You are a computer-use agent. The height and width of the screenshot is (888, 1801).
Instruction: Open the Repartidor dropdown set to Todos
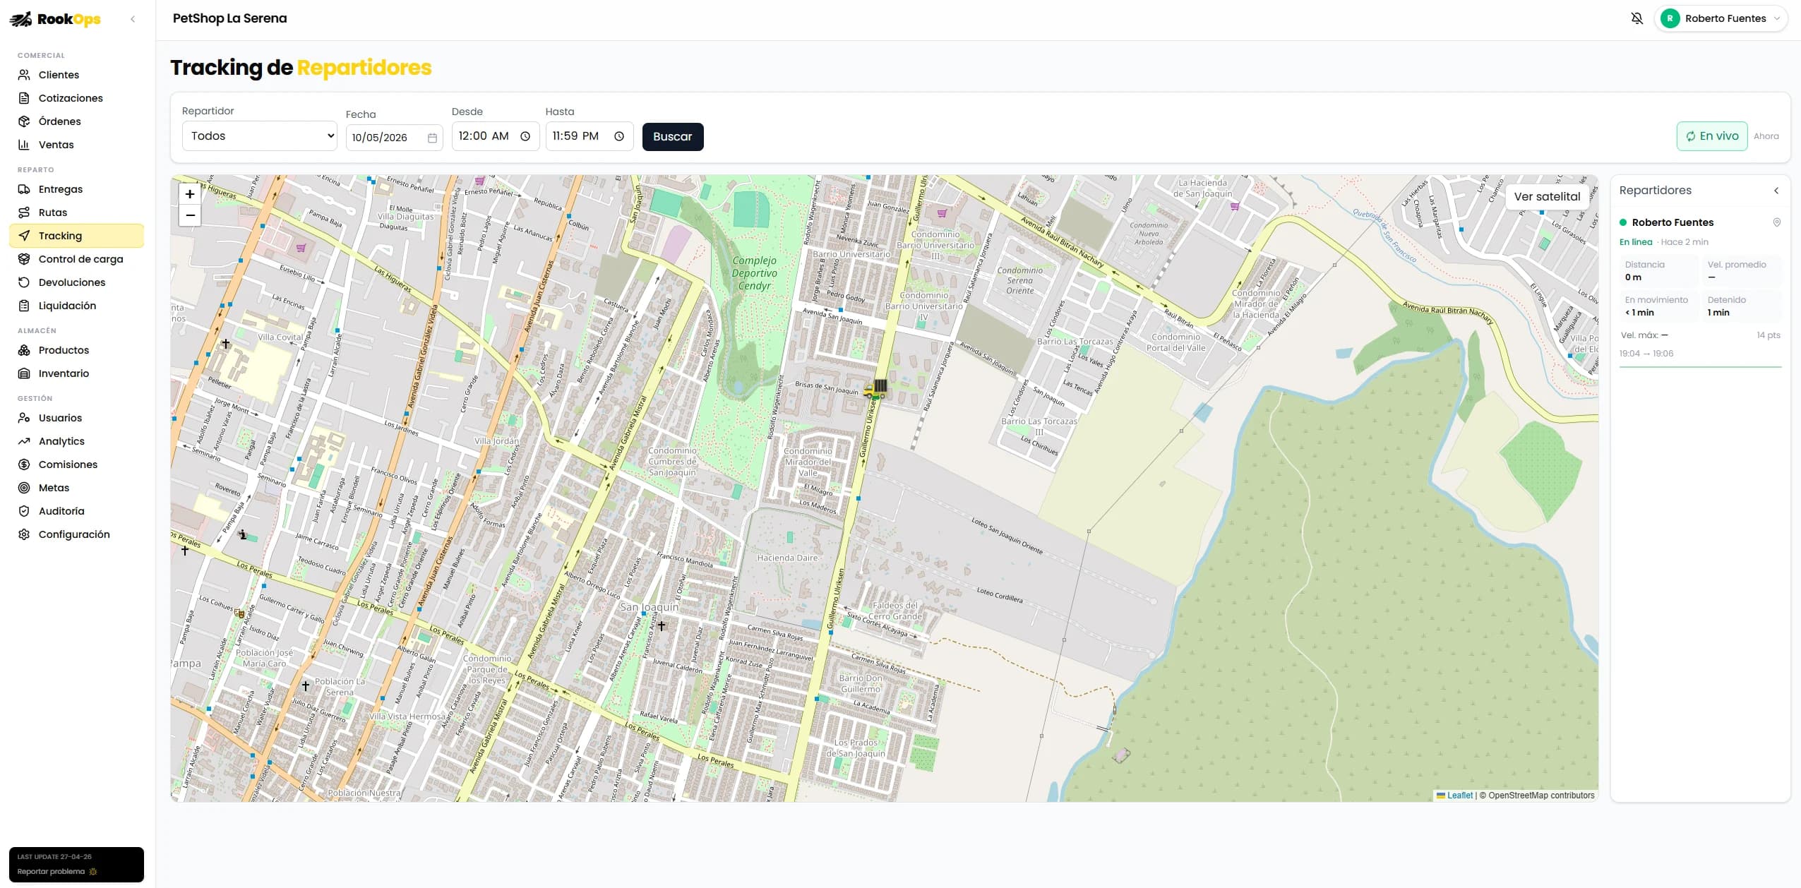point(260,136)
